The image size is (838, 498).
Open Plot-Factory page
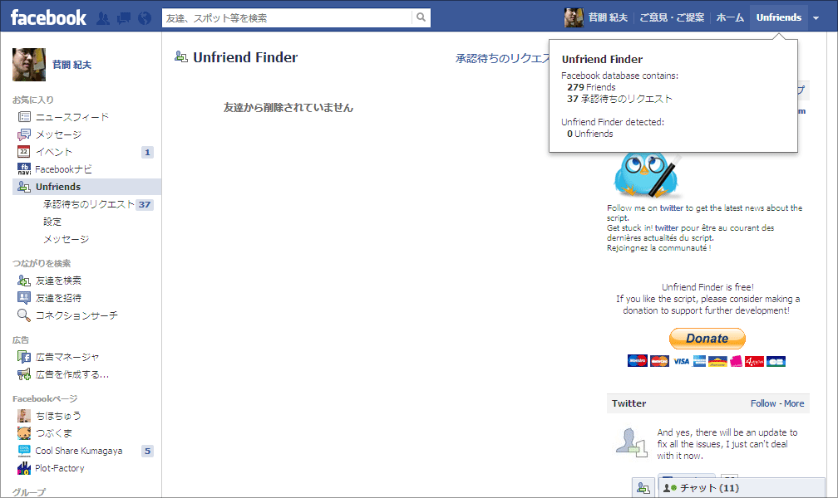pyautogui.click(x=60, y=468)
